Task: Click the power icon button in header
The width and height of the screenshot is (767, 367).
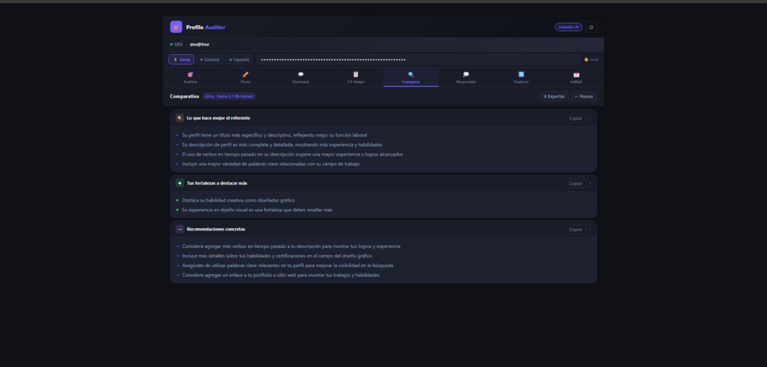Action: pos(591,27)
